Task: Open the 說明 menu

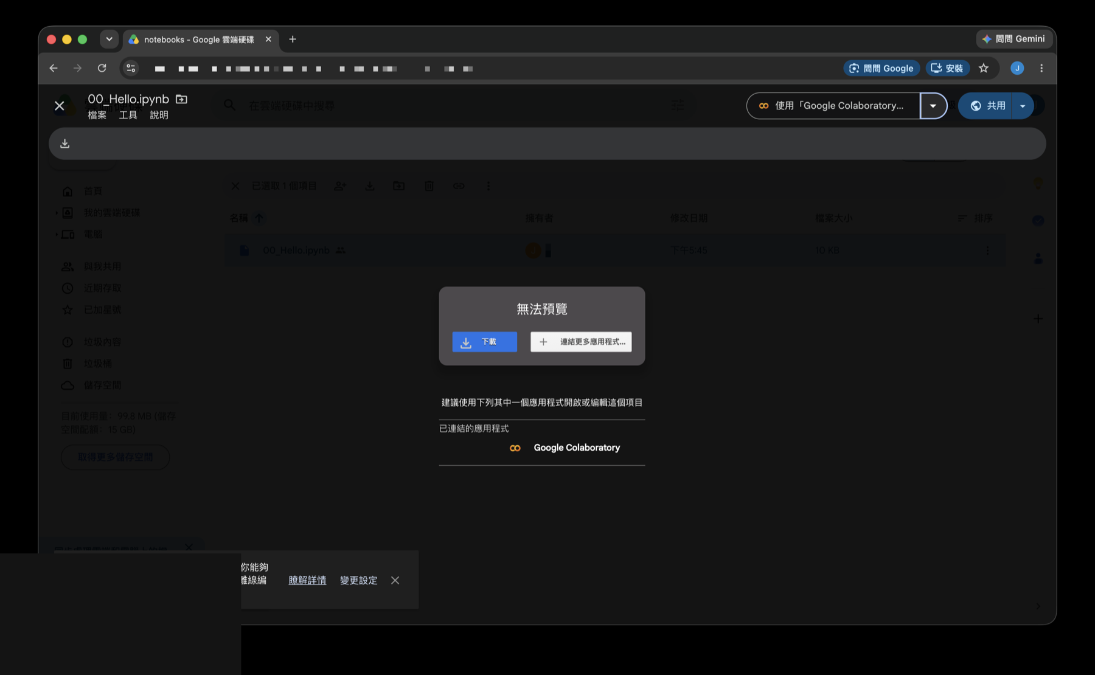Action: pyautogui.click(x=159, y=115)
